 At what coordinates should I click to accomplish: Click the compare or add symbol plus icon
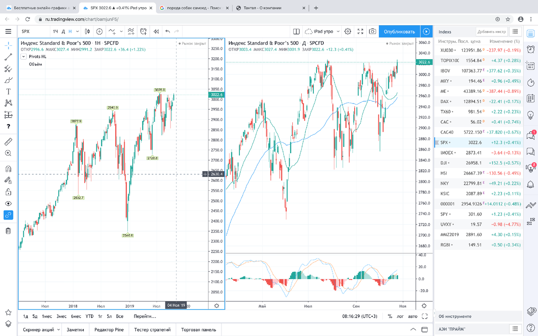tap(100, 31)
